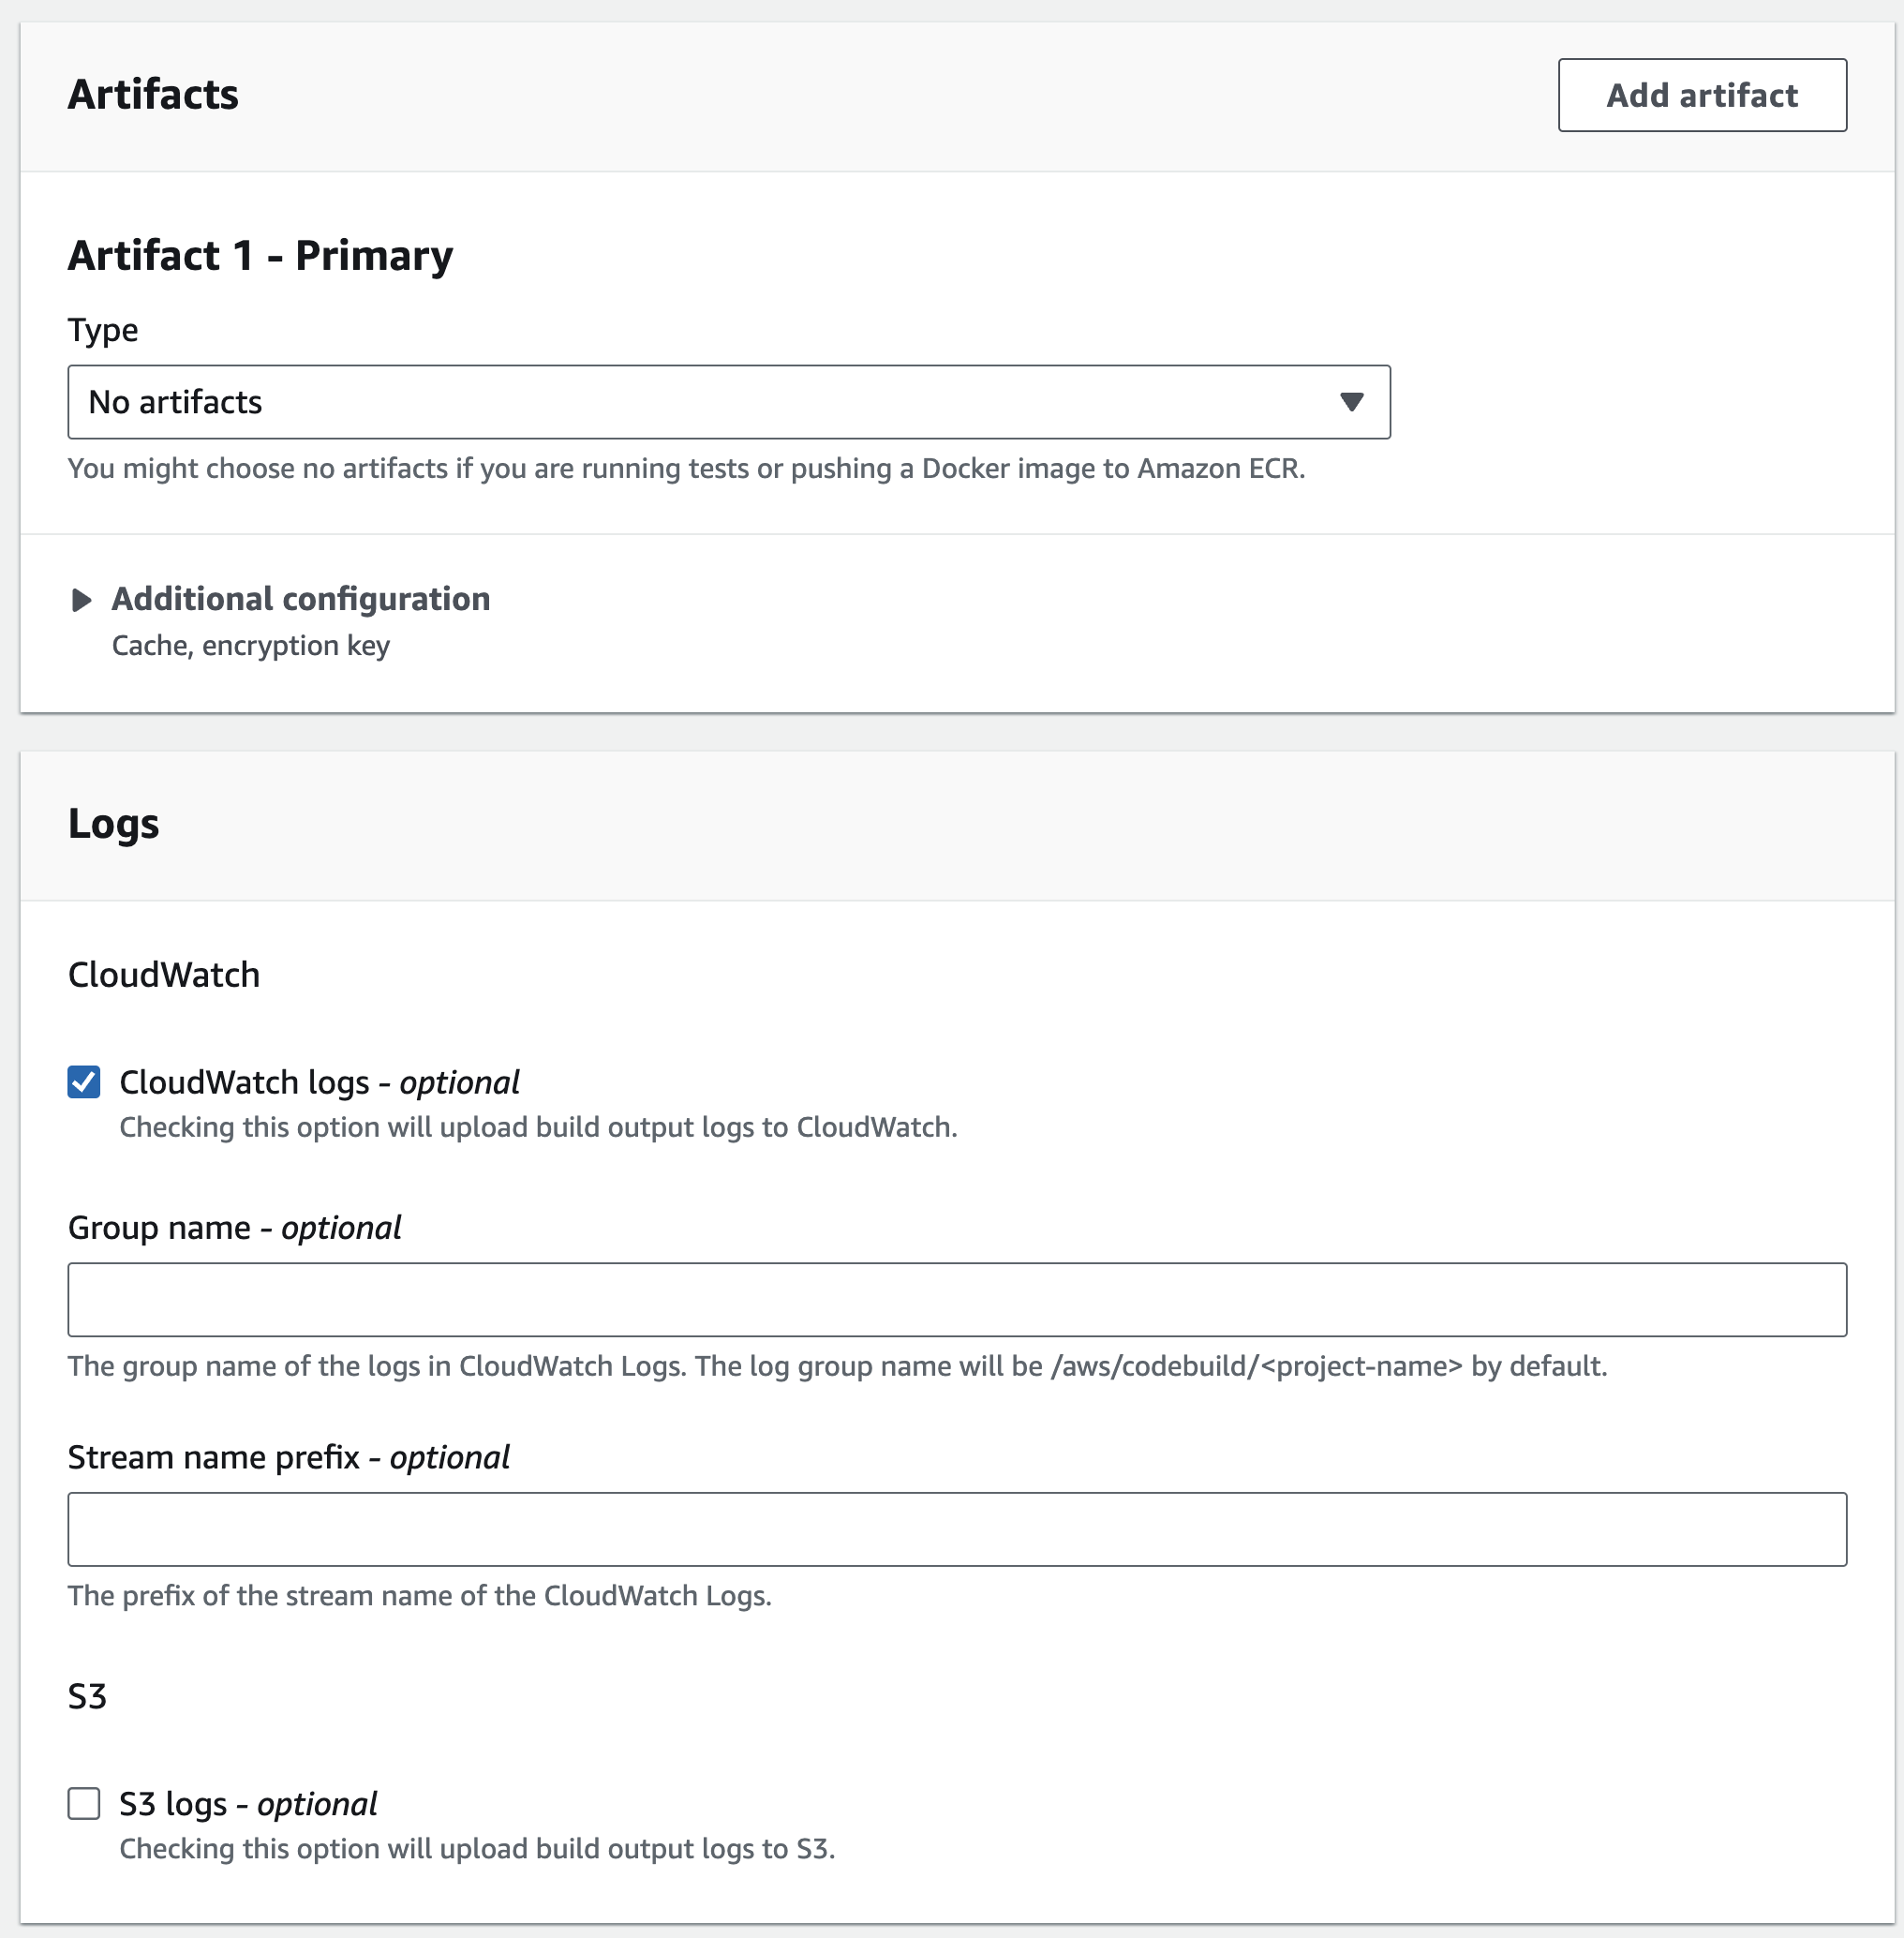This screenshot has width=1904, height=1938.
Task: Click the Additional configuration heading text
Action: pyautogui.click(x=300, y=599)
